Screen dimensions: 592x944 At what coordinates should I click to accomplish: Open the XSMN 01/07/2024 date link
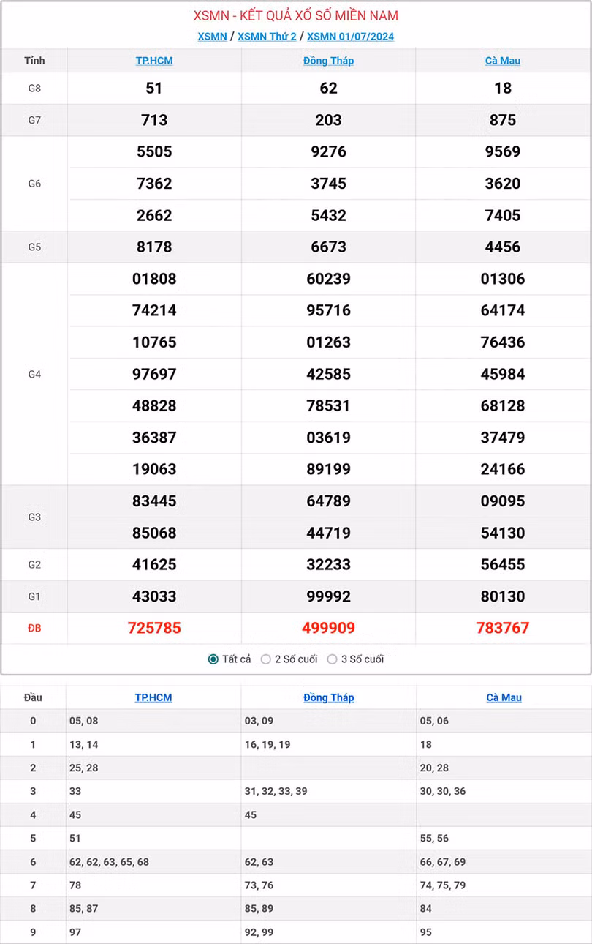[x=350, y=37]
